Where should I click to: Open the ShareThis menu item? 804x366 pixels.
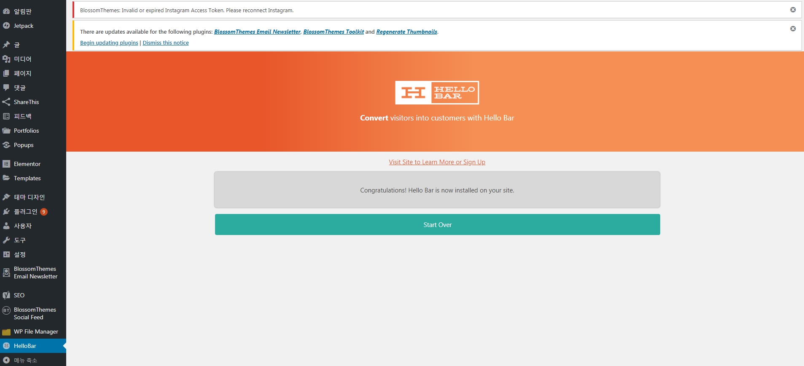tap(33, 102)
